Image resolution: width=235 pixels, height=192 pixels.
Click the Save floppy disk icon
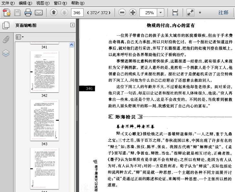tap(17, 13)
